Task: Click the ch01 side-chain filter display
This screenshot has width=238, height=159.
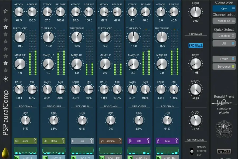Action: (x=25, y=151)
